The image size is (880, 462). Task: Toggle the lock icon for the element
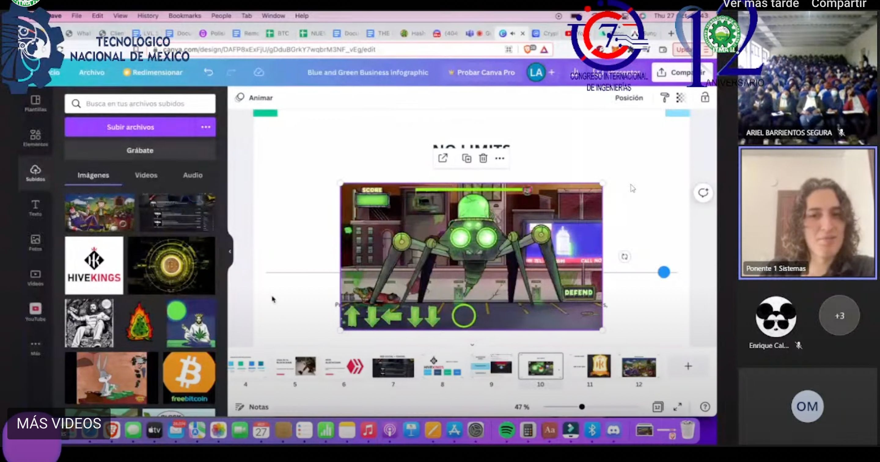point(705,97)
